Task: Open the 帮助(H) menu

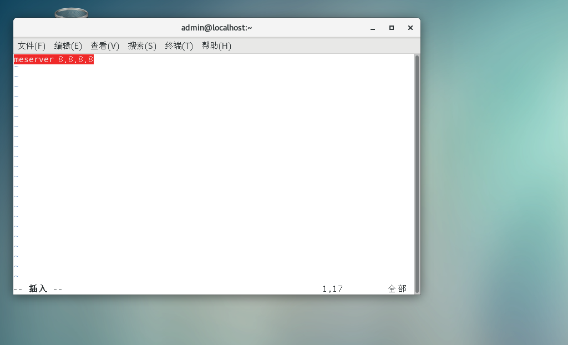Action: click(x=216, y=46)
